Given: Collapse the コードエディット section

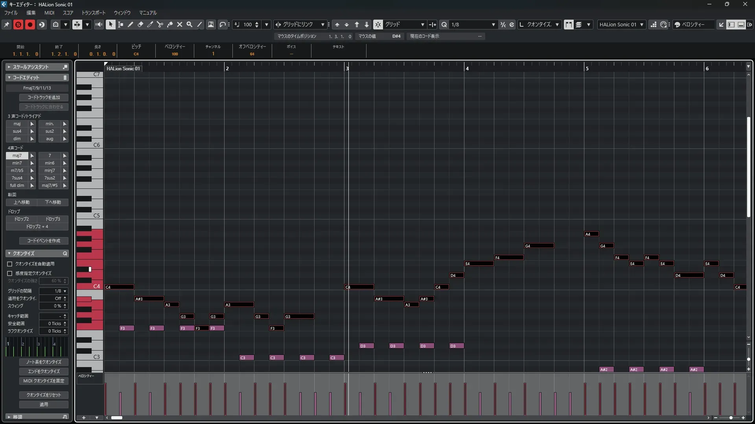Looking at the screenshot, I should (9, 77).
